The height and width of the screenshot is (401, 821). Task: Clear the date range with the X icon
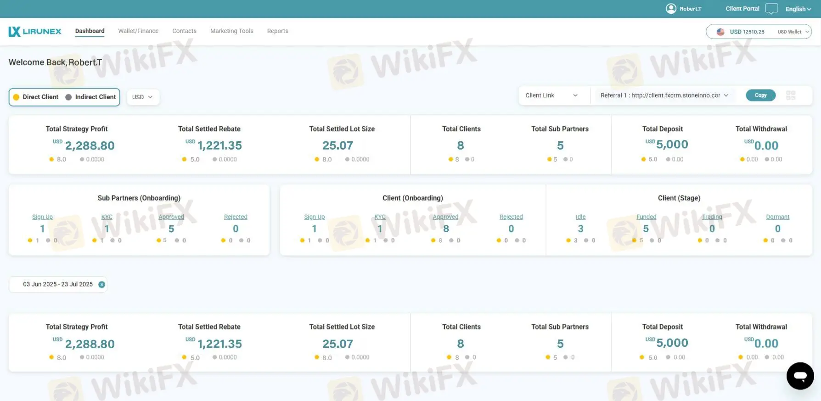[x=102, y=284]
